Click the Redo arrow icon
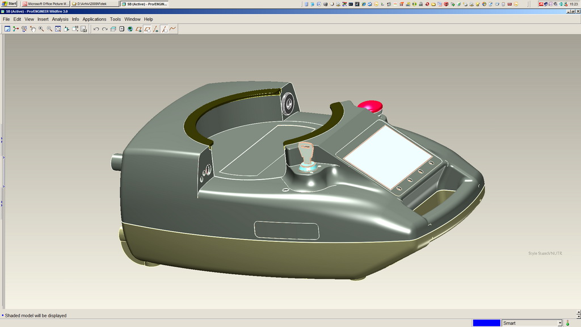This screenshot has height=327, width=581. pyautogui.click(x=104, y=29)
